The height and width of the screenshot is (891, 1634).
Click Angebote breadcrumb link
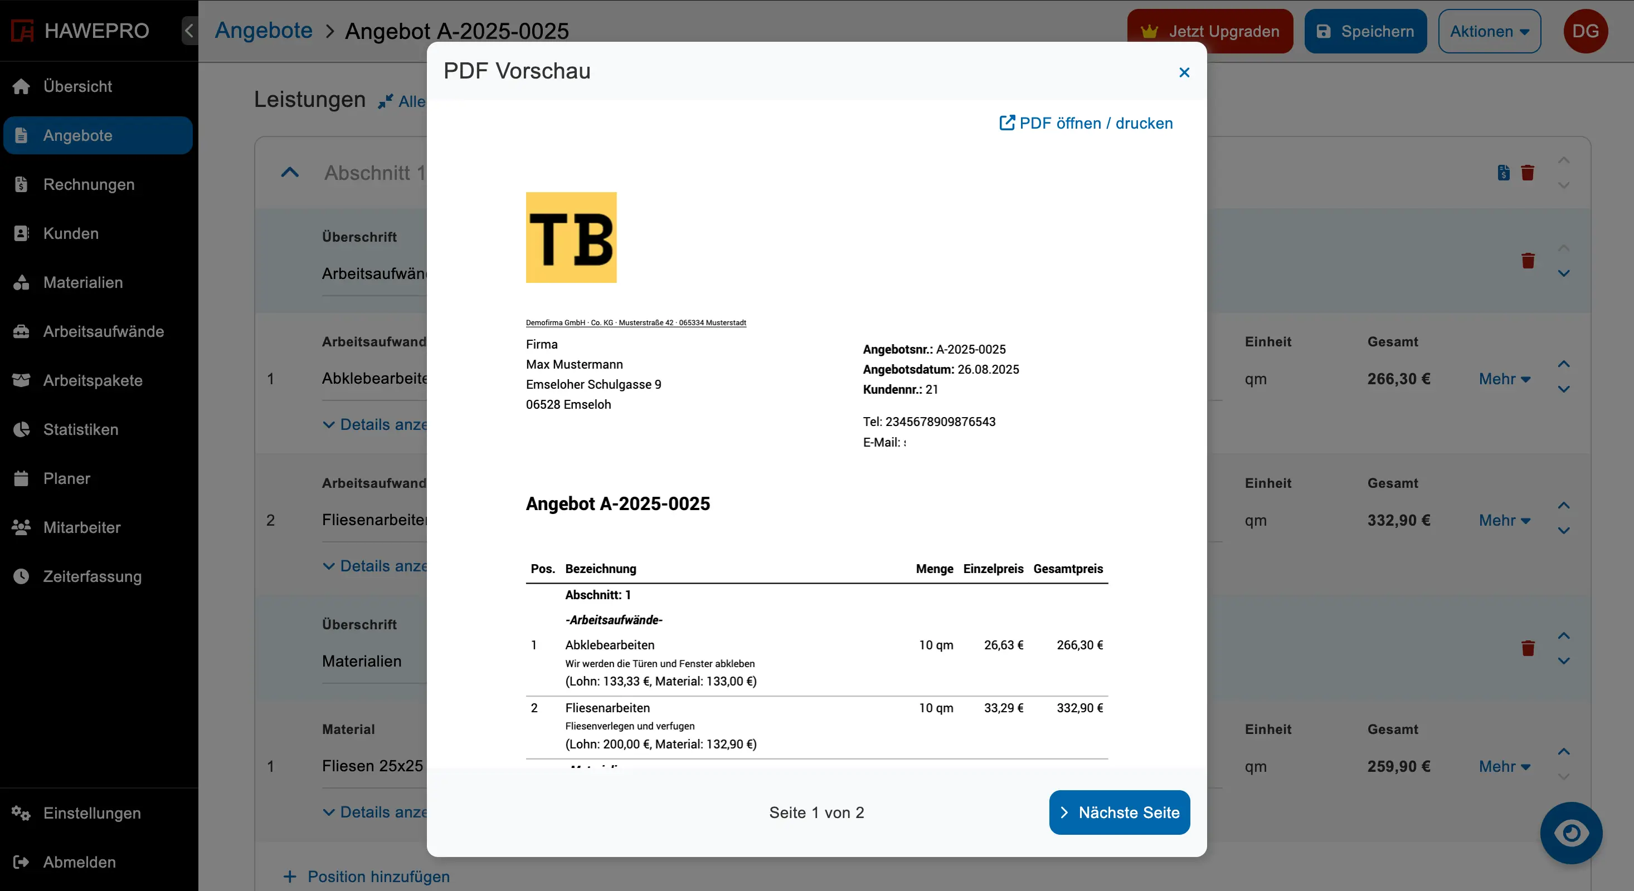click(x=263, y=31)
